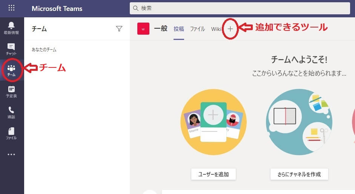Click the add-users illustration with plus card
The image size is (355, 194).
click(x=214, y=121)
